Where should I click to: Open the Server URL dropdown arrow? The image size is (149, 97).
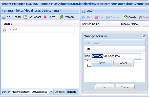51,92
